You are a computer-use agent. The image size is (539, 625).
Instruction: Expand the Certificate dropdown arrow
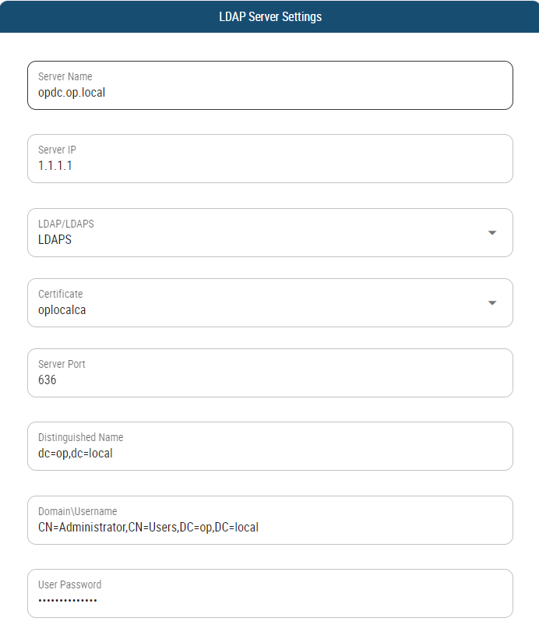[x=491, y=303]
